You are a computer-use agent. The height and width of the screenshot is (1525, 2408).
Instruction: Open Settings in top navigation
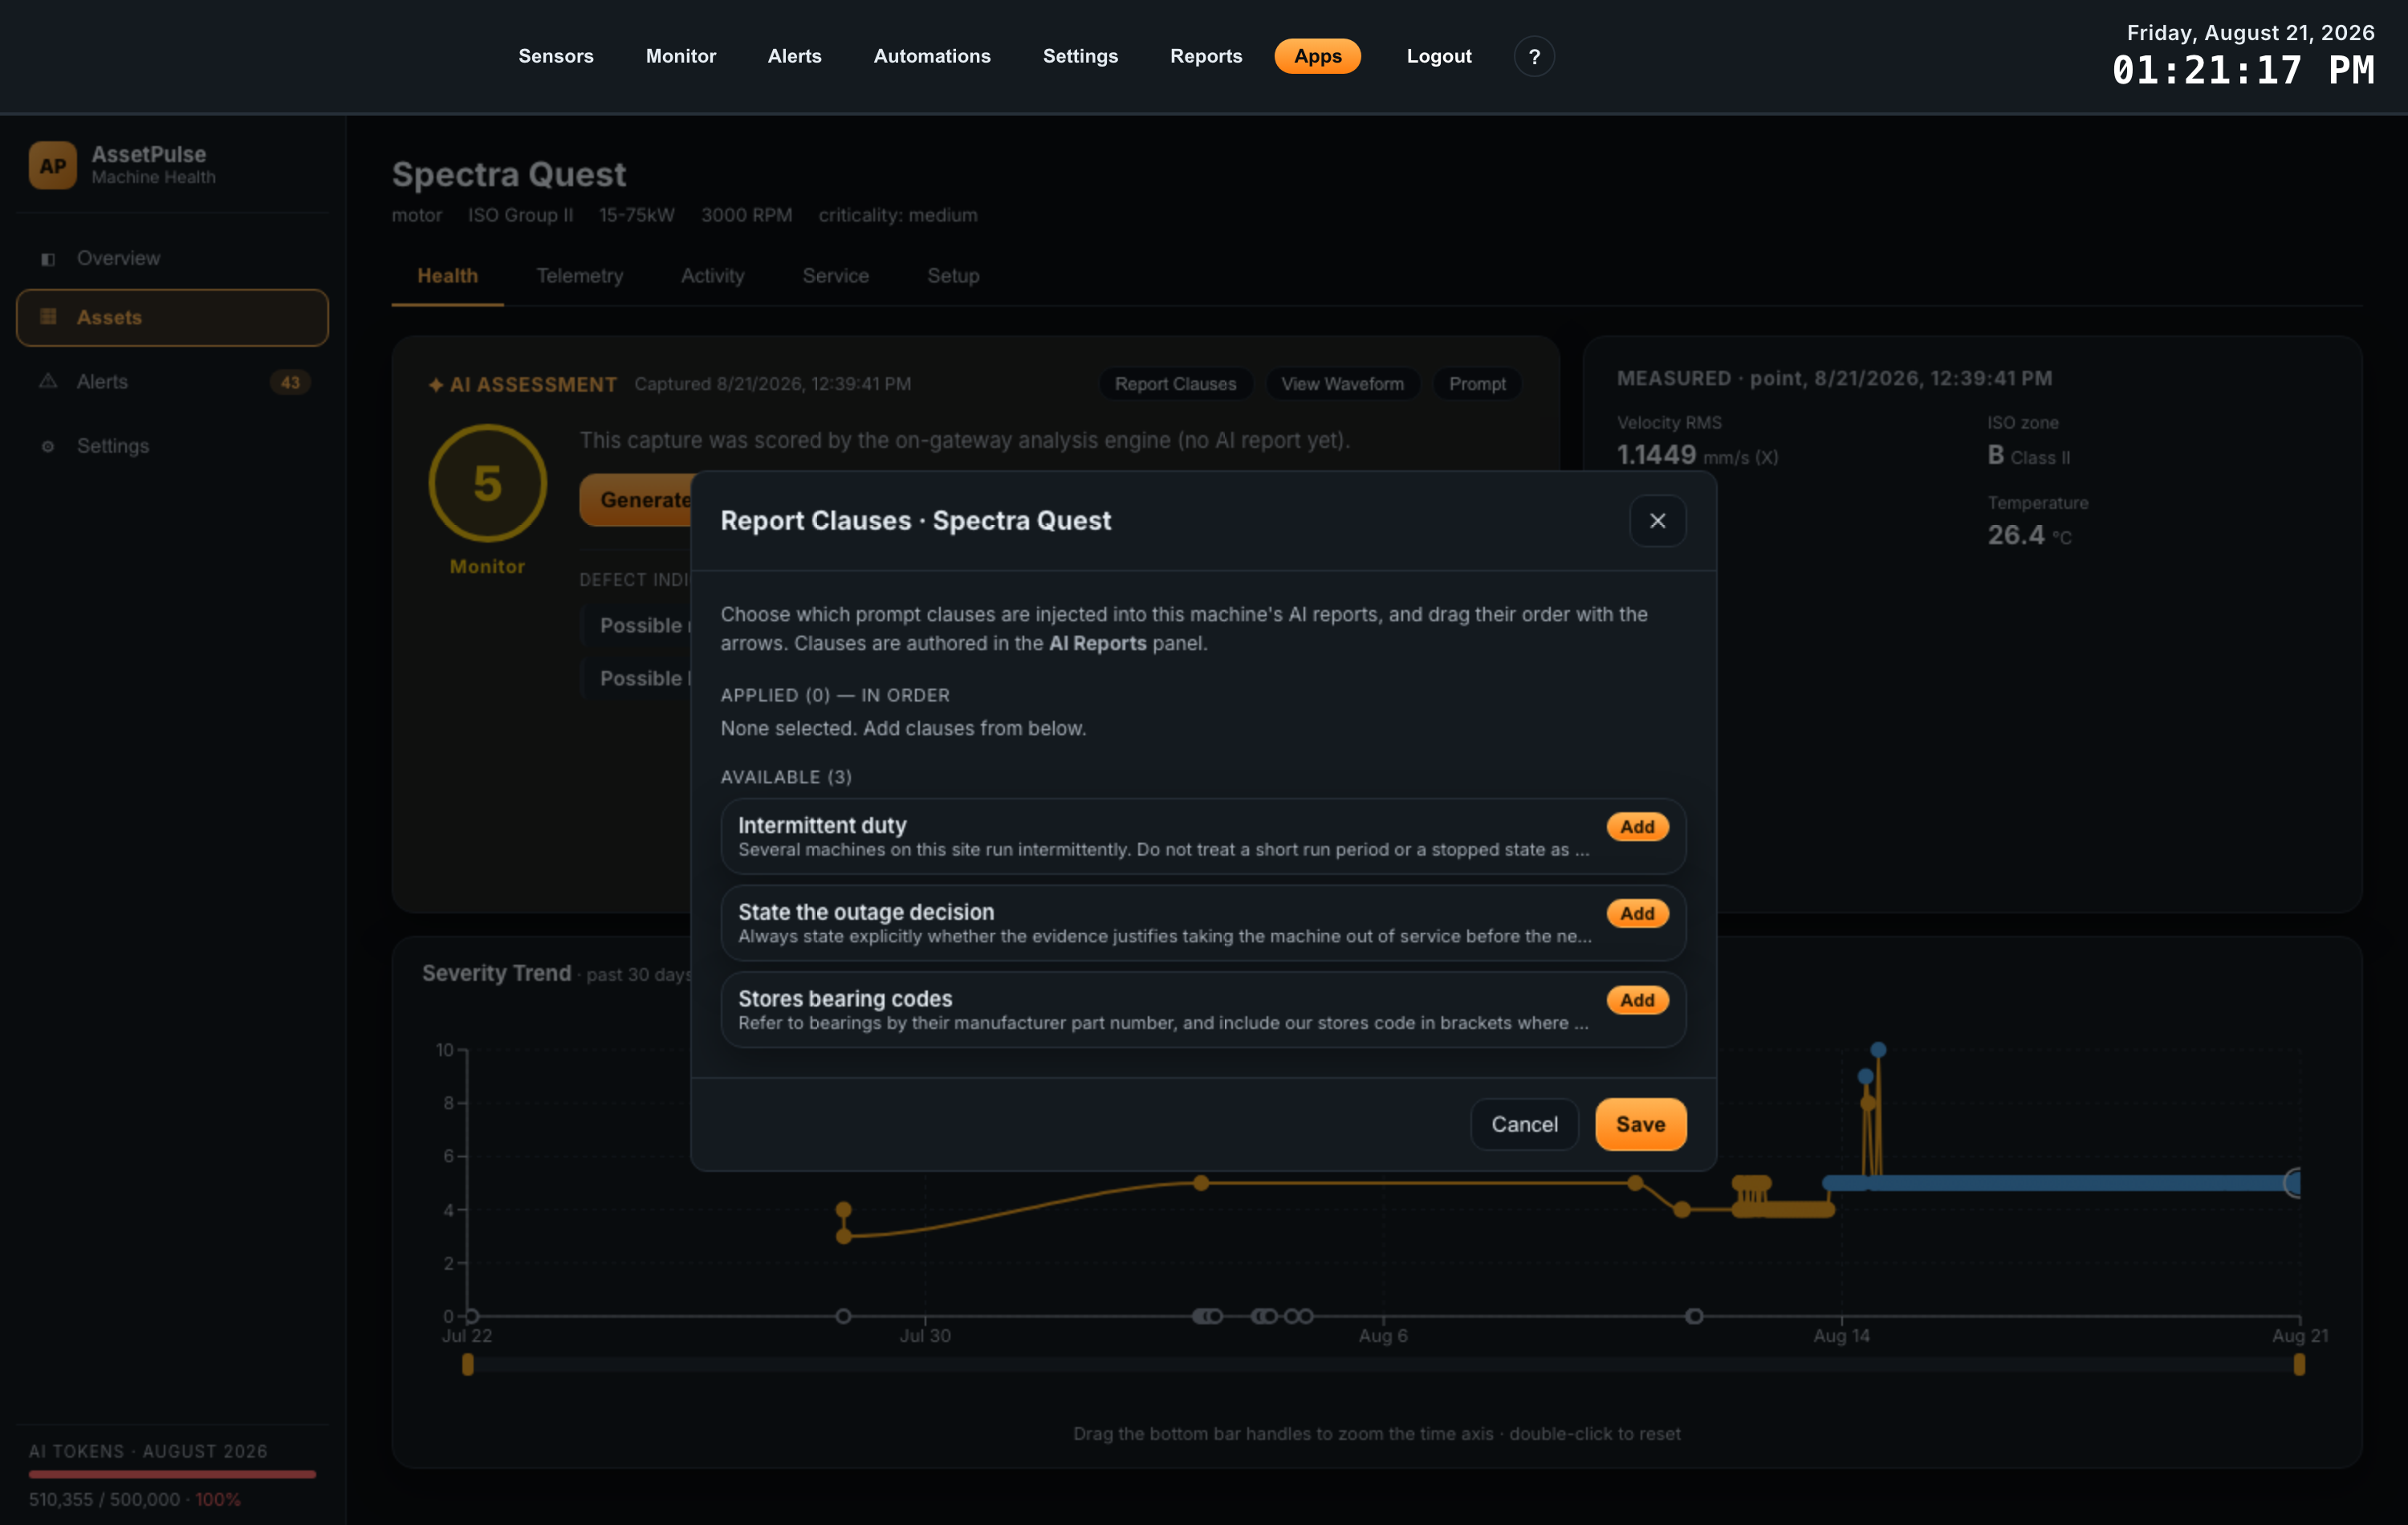coord(1080,56)
